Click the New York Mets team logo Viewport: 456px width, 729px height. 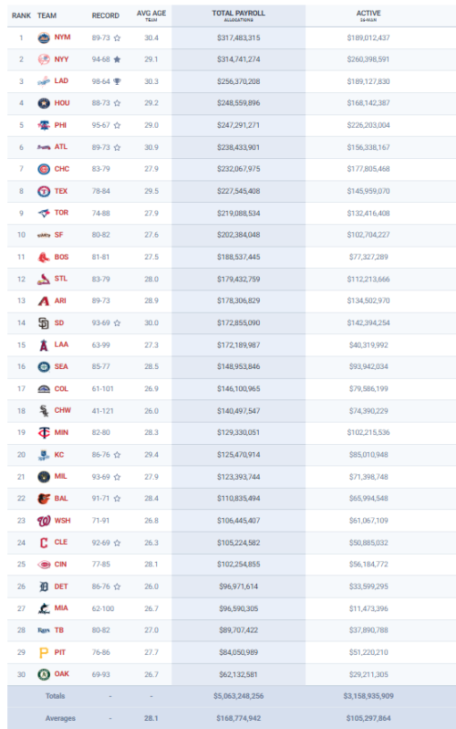(44, 37)
